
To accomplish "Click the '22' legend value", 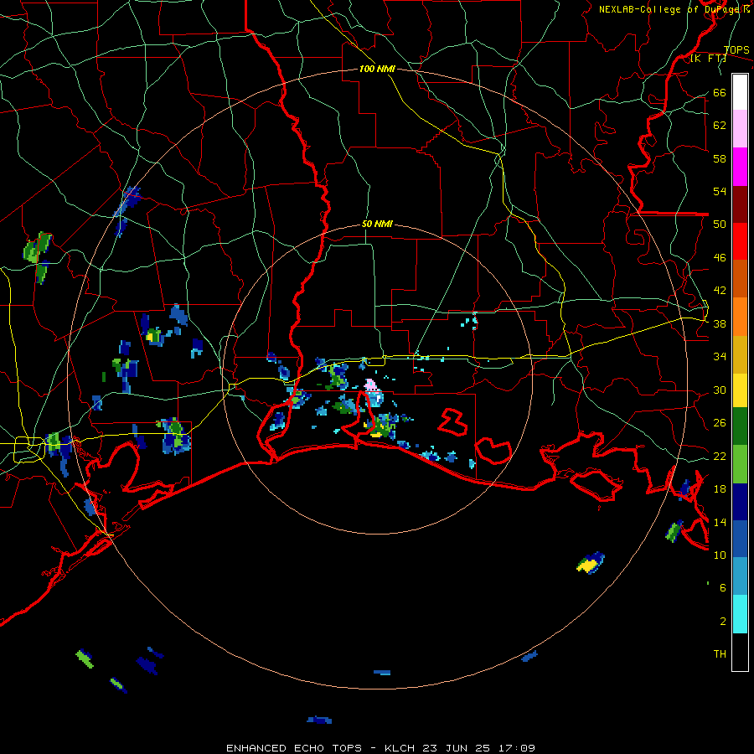I will pos(720,457).
